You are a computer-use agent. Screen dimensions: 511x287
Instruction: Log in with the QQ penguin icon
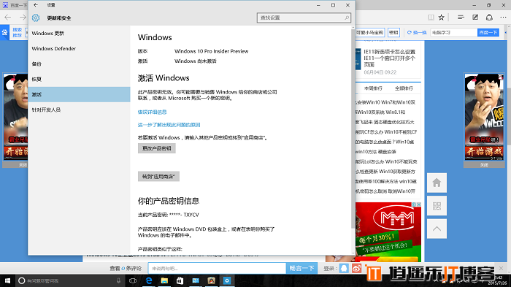[344, 269]
